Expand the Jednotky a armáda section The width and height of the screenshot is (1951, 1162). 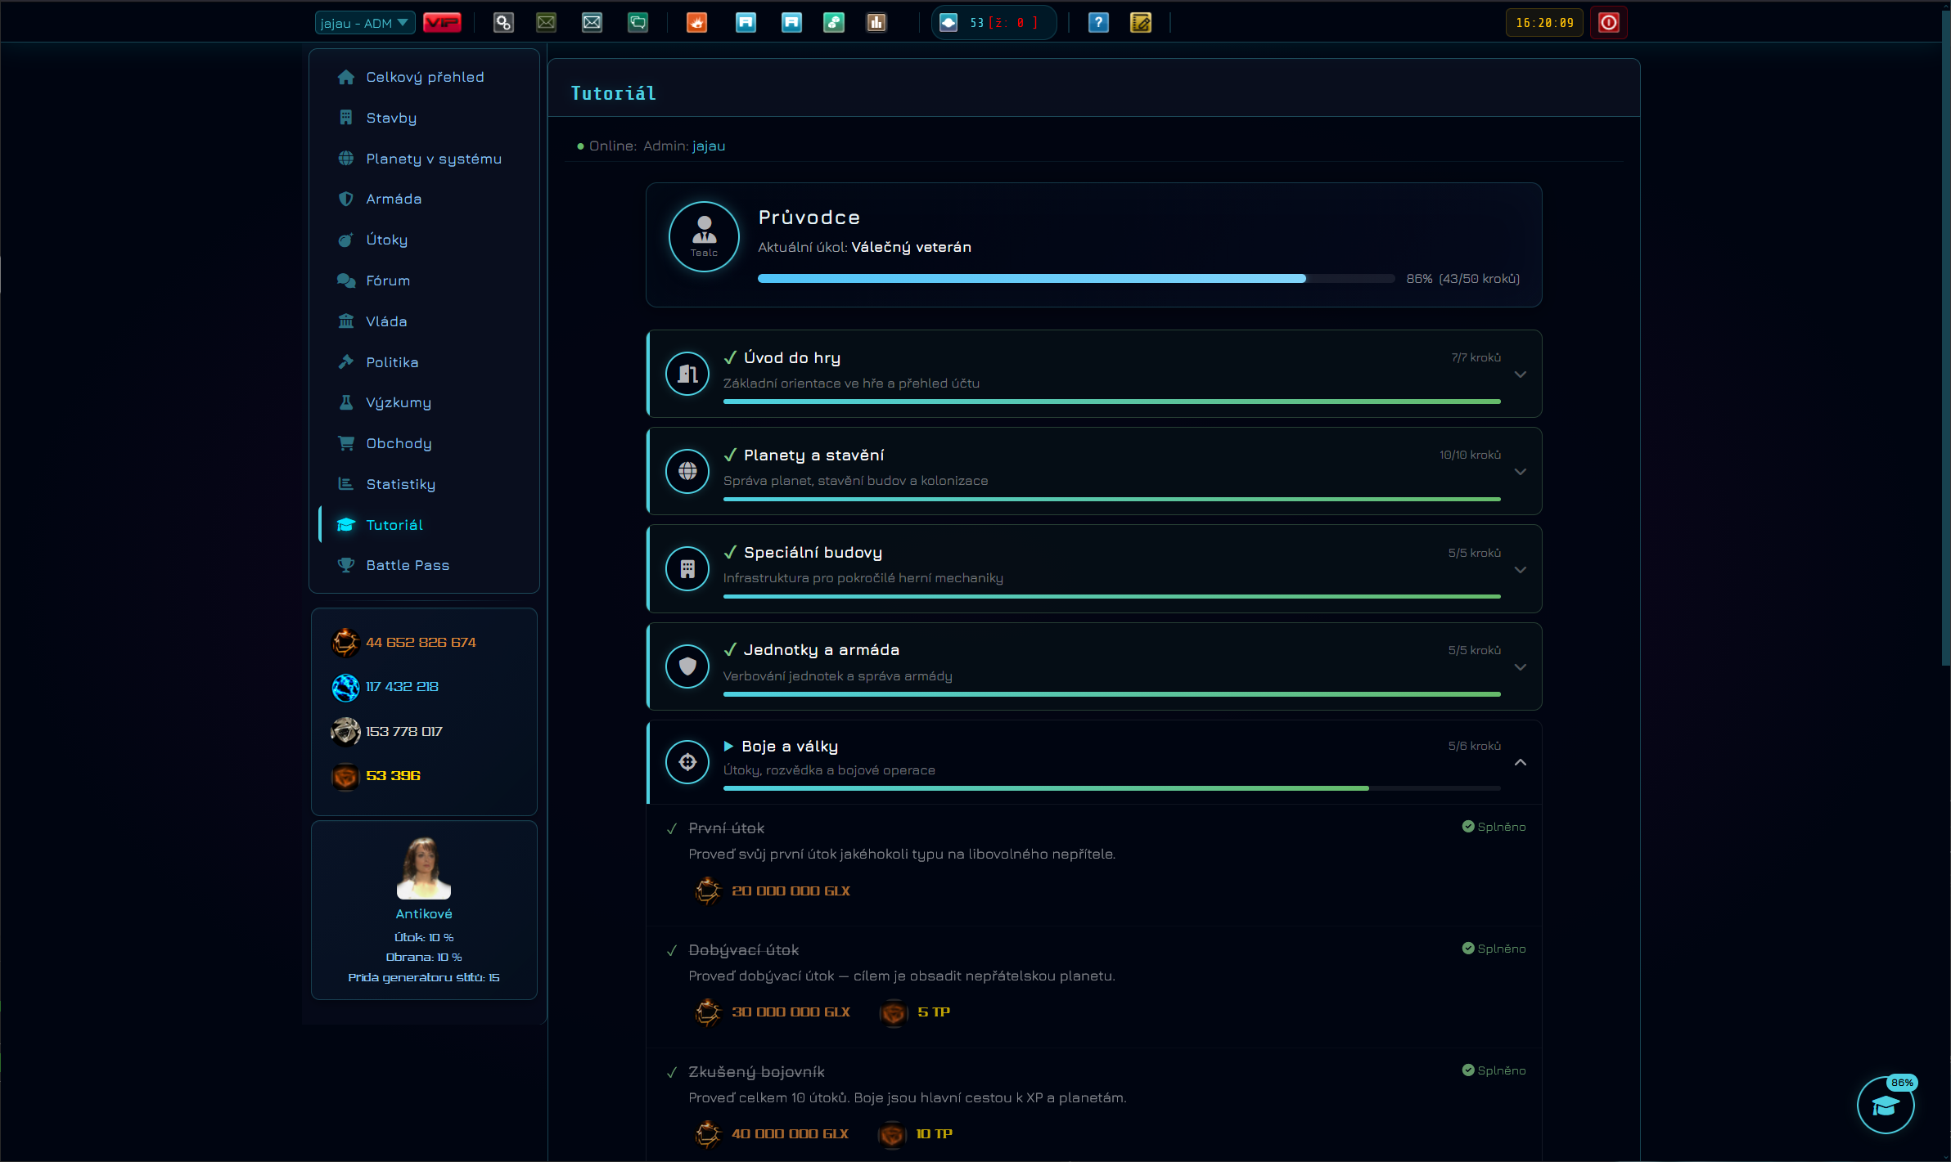(x=1094, y=666)
